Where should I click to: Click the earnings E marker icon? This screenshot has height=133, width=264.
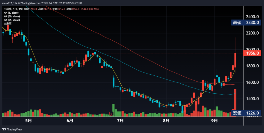111,114
